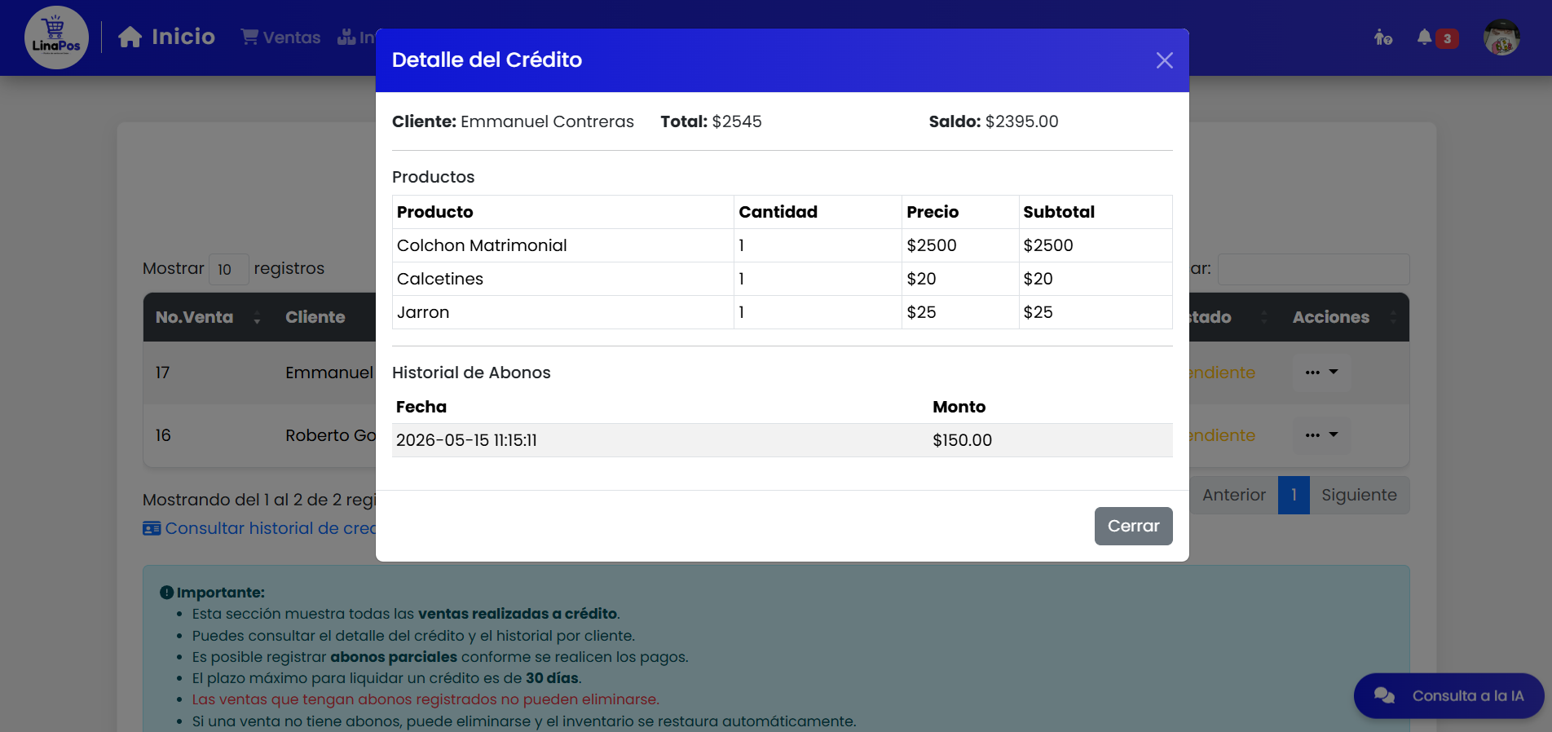Click the shopping cart icon for Ventas
Image resolution: width=1552 pixels, height=732 pixels.
click(x=249, y=37)
